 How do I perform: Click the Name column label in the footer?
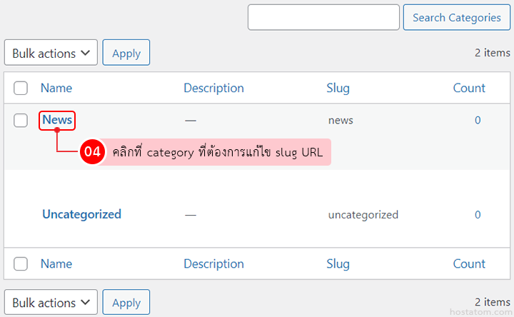click(x=56, y=263)
